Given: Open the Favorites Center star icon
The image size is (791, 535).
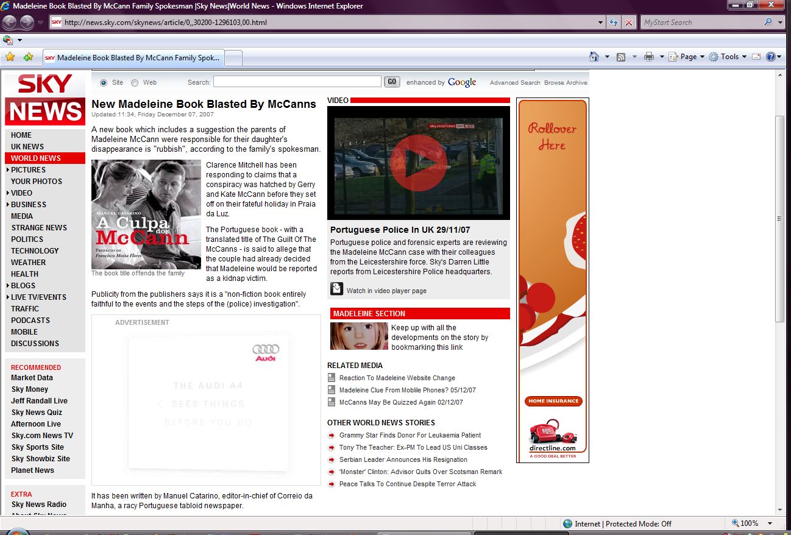Looking at the screenshot, I should (x=10, y=57).
